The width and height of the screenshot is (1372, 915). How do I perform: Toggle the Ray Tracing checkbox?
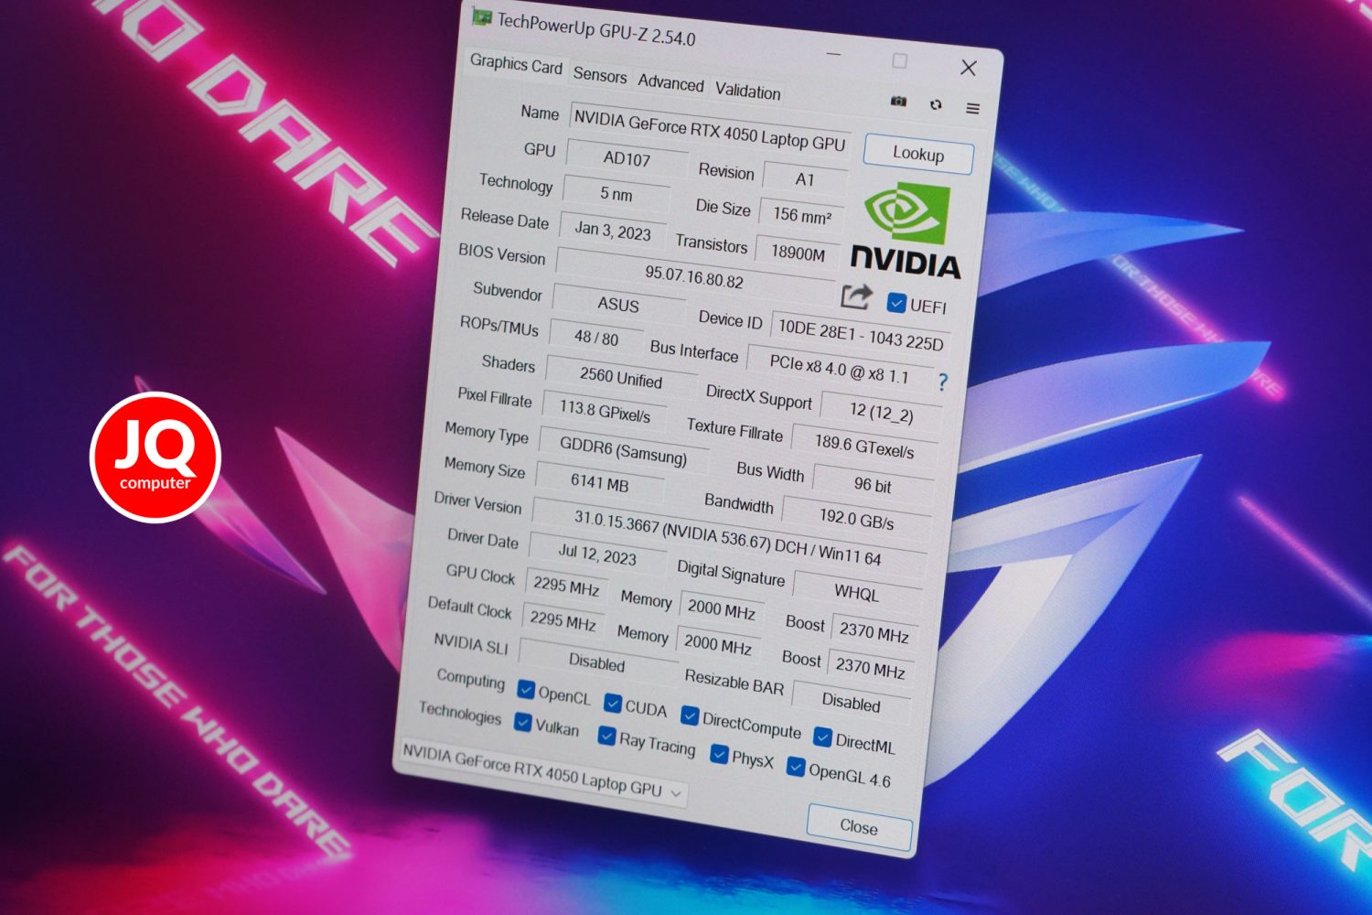click(x=606, y=736)
